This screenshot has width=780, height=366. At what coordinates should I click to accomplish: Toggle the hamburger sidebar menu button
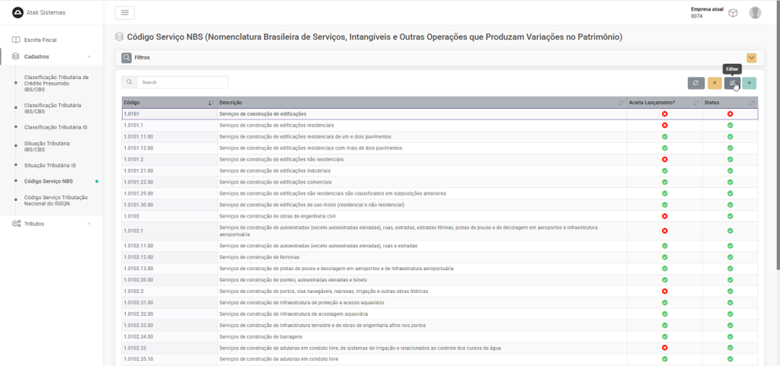[x=124, y=12]
